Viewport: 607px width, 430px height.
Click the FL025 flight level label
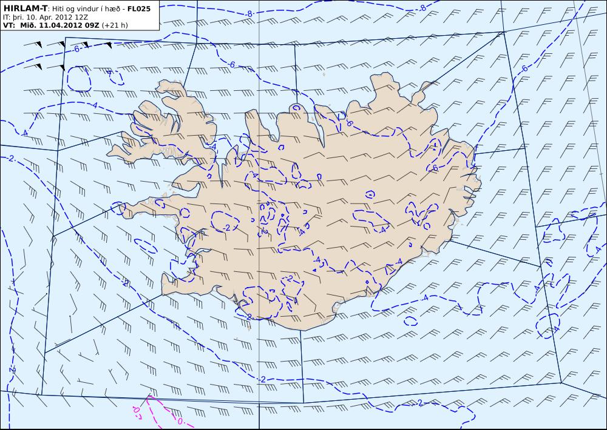click(x=138, y=8)
